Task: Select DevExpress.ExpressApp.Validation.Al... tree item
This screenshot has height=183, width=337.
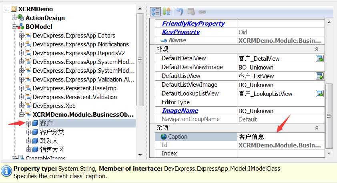Action: click(x=83, y=80)
